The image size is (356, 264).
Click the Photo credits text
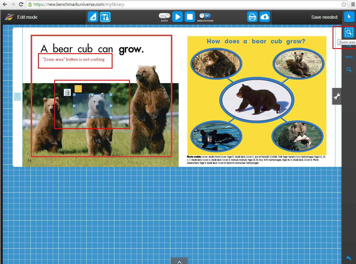(256, 160)
